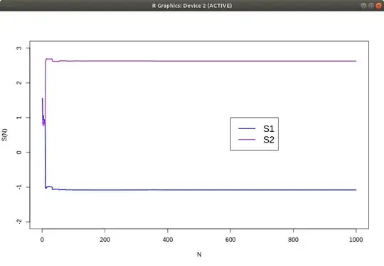384x266 pixels.
Task: Click the x-axis tick label 1000
Action: (356, 240)
